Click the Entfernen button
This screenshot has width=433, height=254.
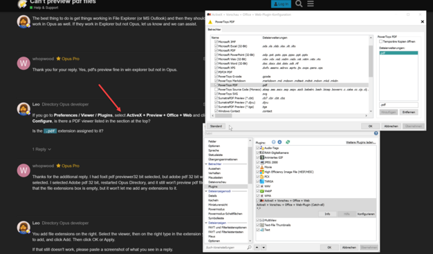(409, 112)
